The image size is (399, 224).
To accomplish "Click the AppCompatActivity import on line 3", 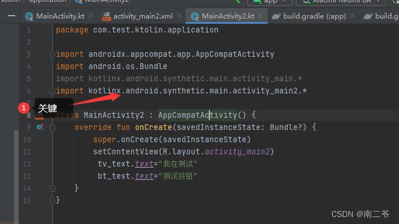I will pos(181,54).
